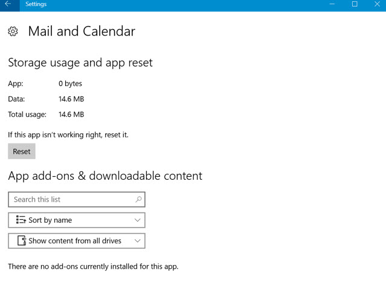Maximize the Settings window
Image resolution: width=386 pixels, height=299 pixels.
pyautogui.click(x=355, y=4)
